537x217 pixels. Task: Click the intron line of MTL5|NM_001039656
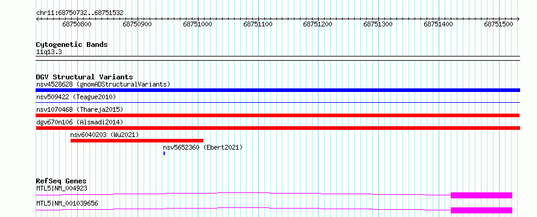(x=243, y=208)
